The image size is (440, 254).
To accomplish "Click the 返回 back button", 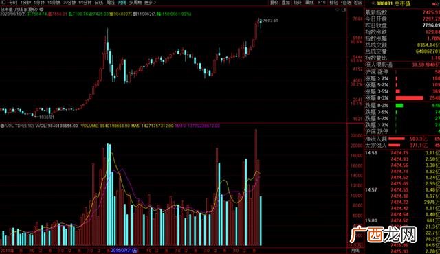I will point(358,3).
